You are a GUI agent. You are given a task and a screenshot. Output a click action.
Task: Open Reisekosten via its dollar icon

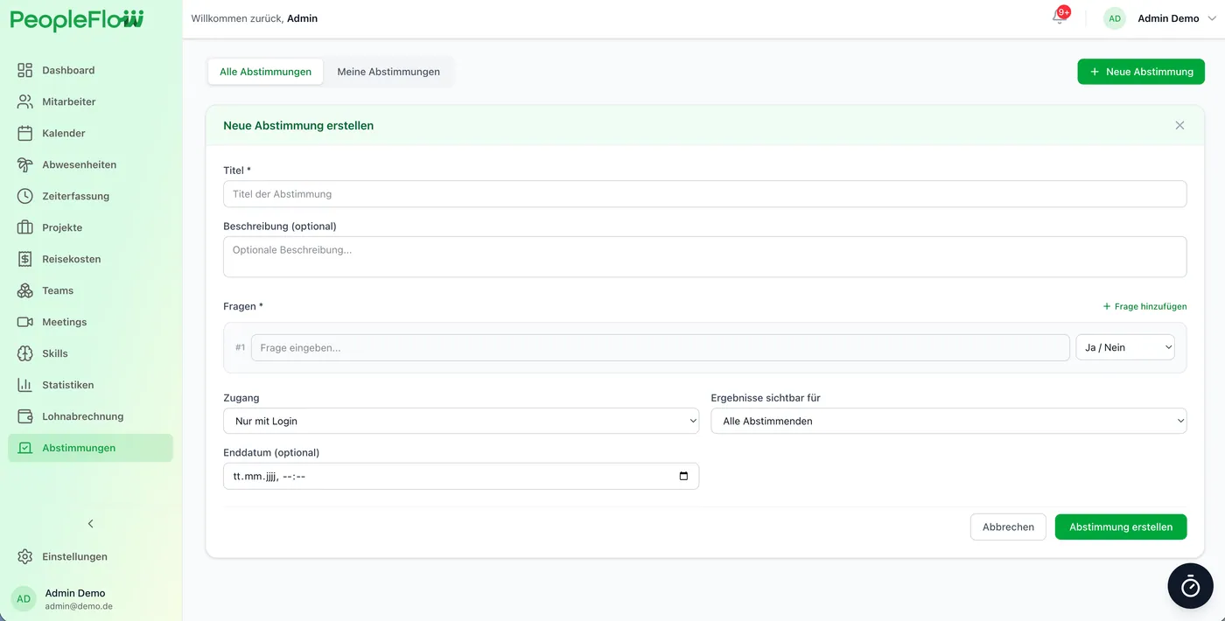25,259
